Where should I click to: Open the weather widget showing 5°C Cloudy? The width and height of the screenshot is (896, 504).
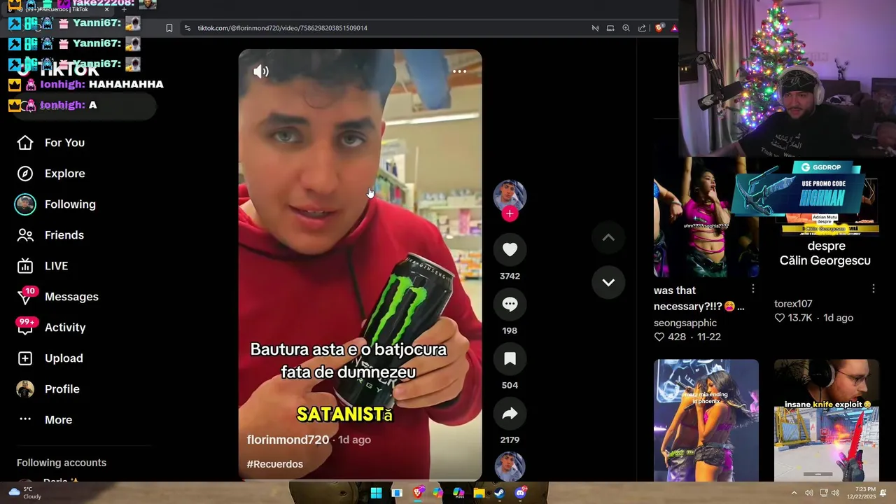tap(24, 493)
